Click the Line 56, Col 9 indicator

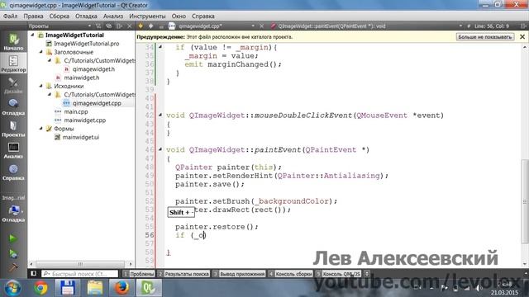[492, 26]
